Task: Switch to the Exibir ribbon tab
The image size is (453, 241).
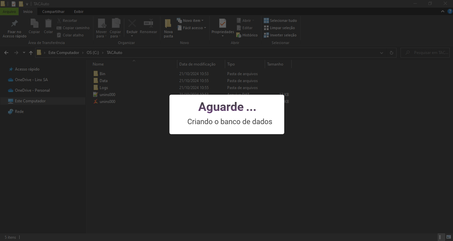Action: click(79, 12)
